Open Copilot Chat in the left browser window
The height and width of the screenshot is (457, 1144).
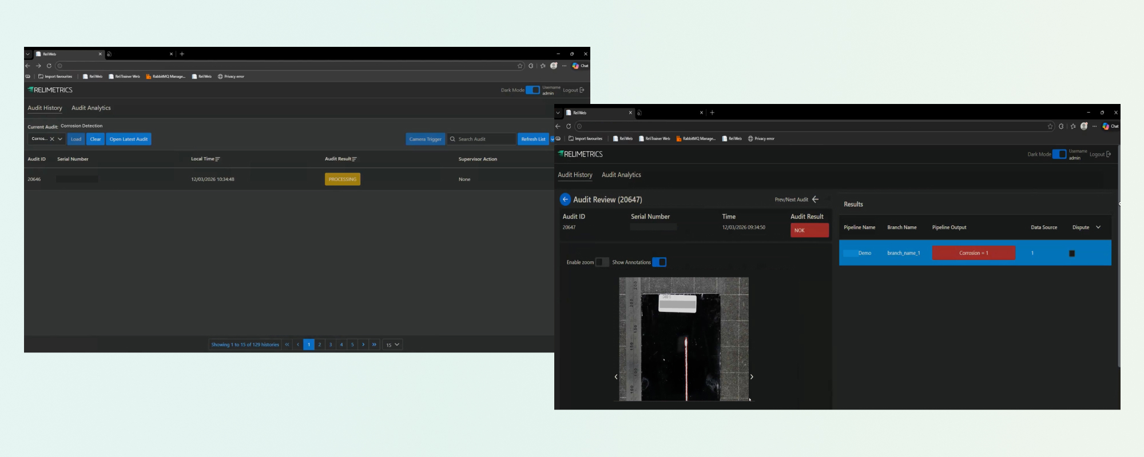tap(580, 66)
